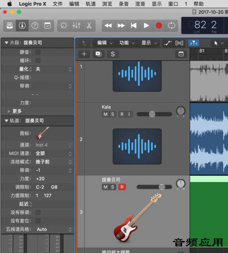The width and height of the screenshot is (228, 253).
Task: Mute the Kala track
Action: click(105, 114)
